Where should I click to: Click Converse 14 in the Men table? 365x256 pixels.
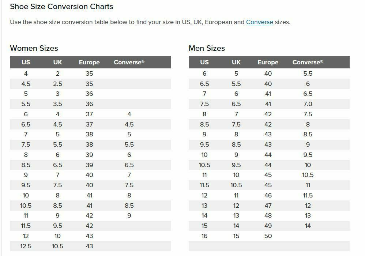tap(308, 226)
